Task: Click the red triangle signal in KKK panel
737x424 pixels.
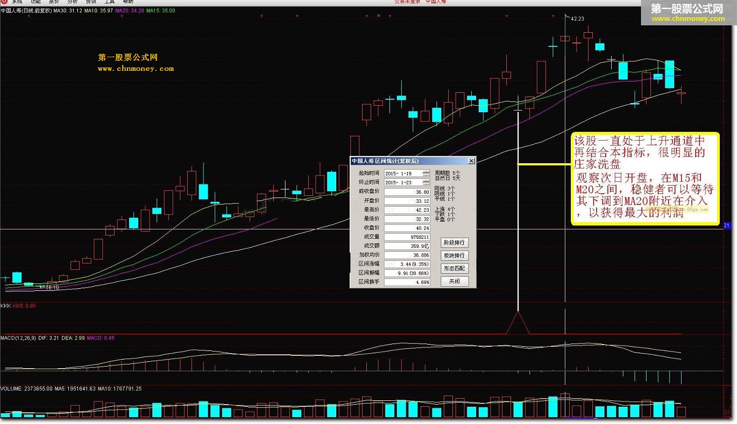Action: (x=518, y=323)
